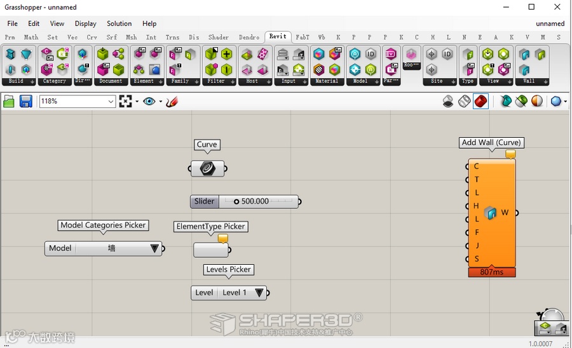Image resolution: width=572 pixels, height=348 pixels.
Task: Save the document with the floppy disk icon
Action: pyautogui.click(x=25, y=102)
